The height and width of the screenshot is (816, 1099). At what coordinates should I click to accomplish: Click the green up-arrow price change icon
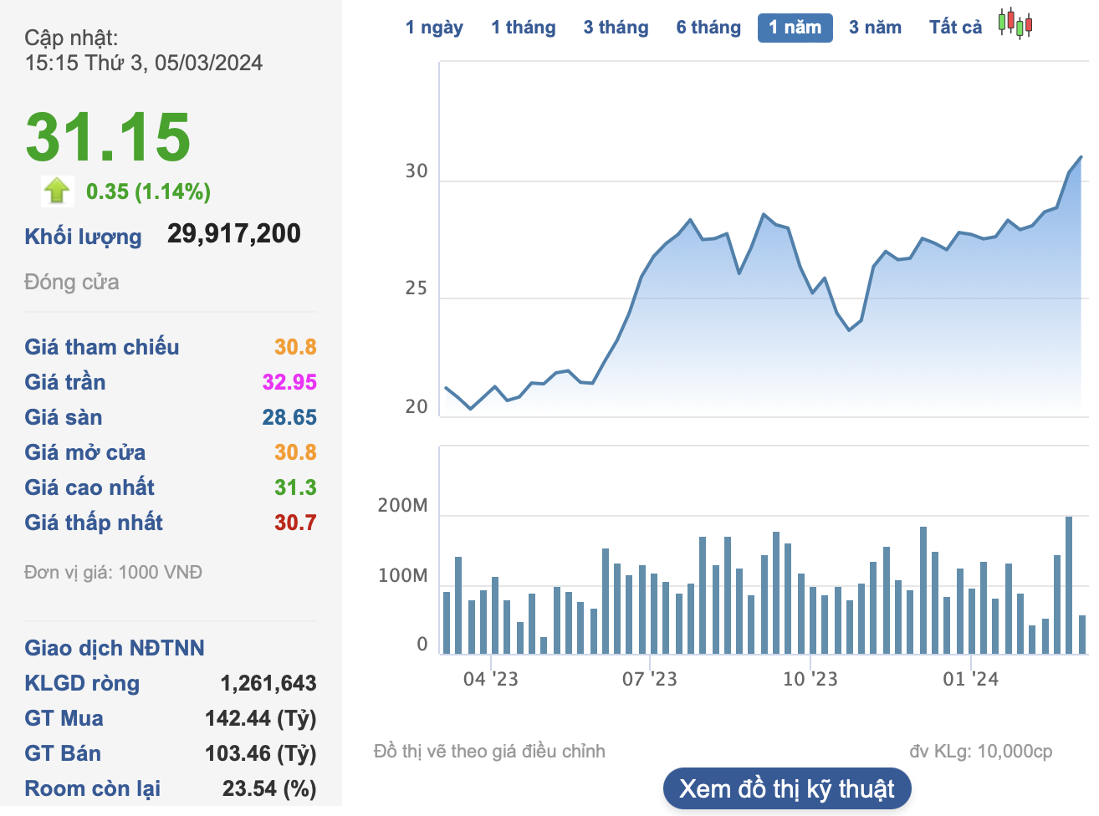(57, 191)
